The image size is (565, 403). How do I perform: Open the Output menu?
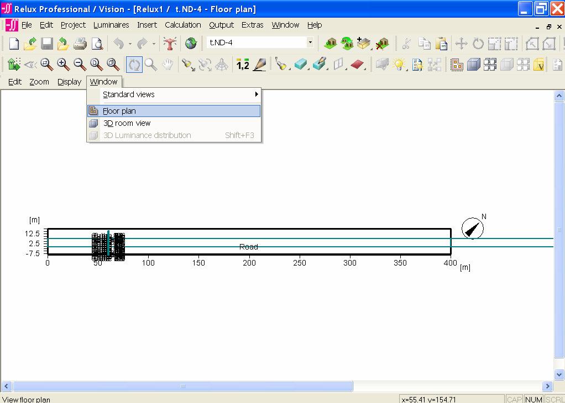(x=221, y=25)
